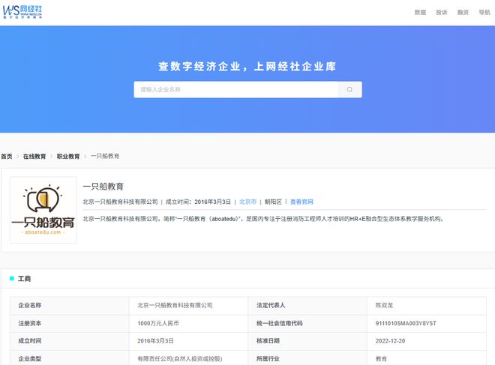Click the 一只船教育 company title
This screenshot has height=365, width=495.
point(103,187)
